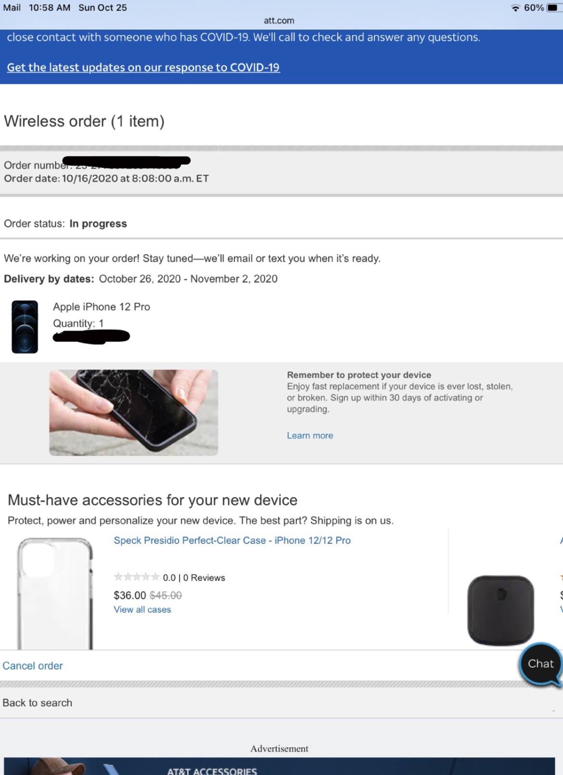The height and width of the screenshot is (775, 563).
Task: Open the Chat bubble icon
Action: point(540,664)
